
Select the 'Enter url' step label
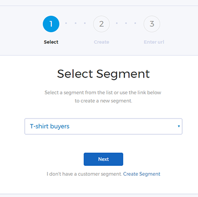pos(154,42)
